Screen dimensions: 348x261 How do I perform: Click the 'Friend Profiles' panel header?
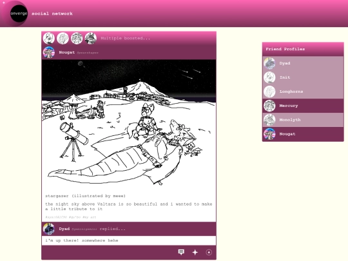click(x=303, y=49)
